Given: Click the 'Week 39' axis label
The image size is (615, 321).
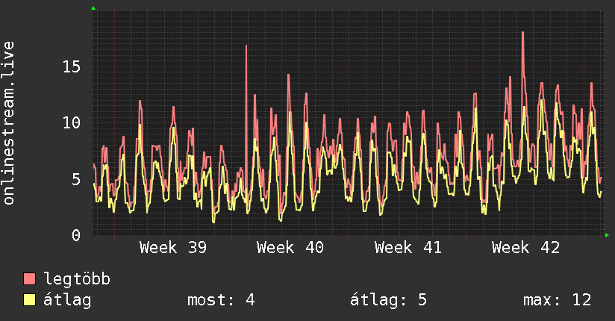Looking at the screenshot, I should [173, 248].
